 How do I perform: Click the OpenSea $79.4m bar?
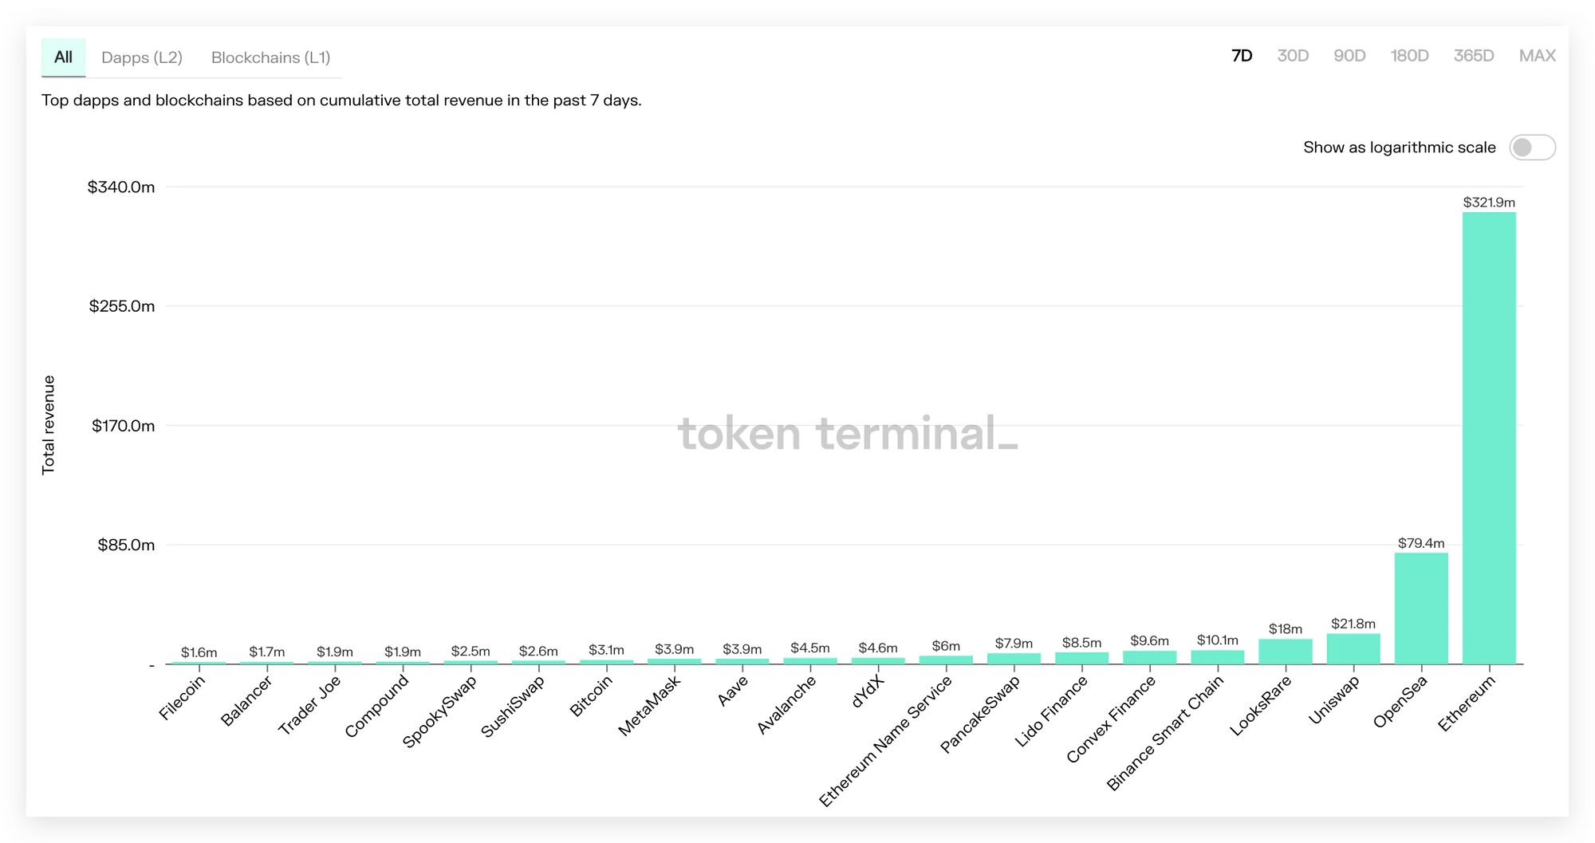(x=1421, y=609)
